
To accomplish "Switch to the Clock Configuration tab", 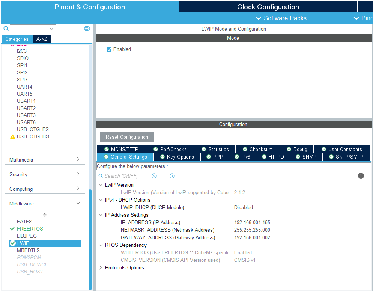I will 268,6.
